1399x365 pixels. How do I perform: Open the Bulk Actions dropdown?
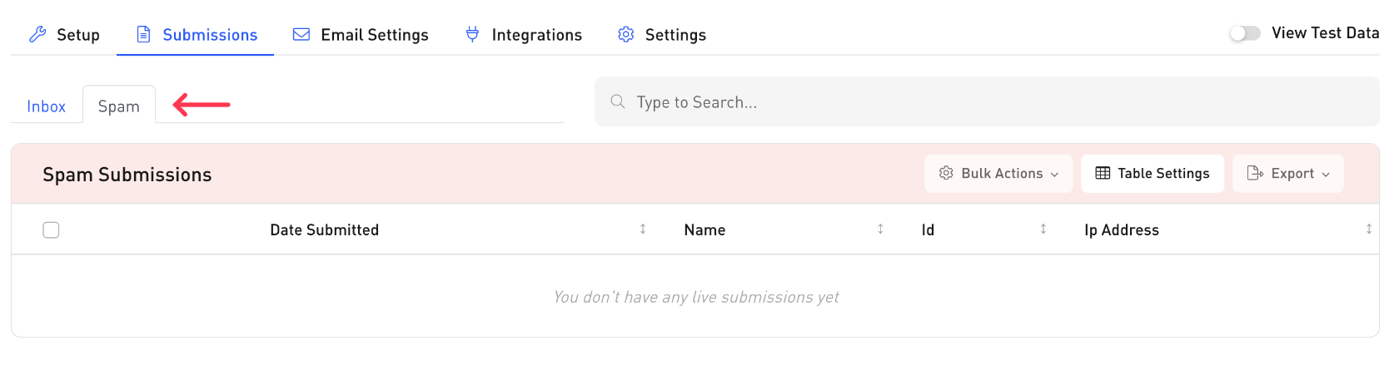tap(998, 173)
